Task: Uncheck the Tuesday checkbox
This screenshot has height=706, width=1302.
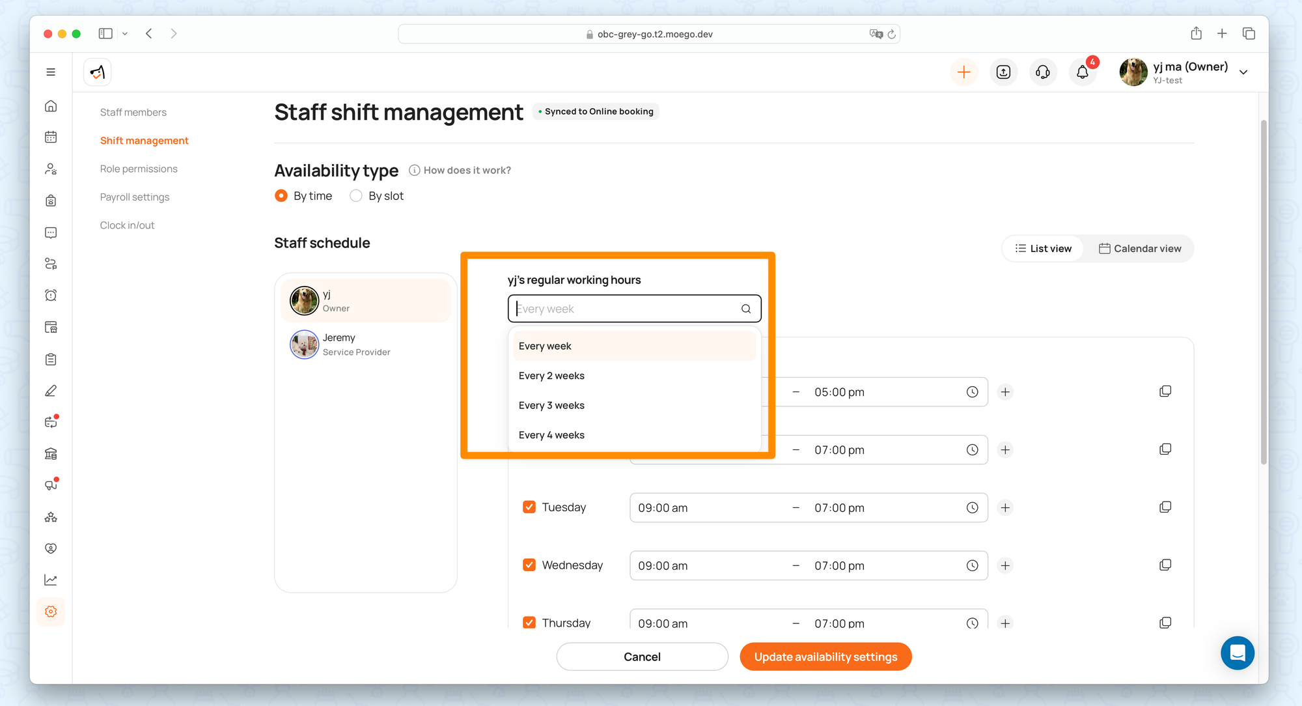Action: tap(529, 507)
